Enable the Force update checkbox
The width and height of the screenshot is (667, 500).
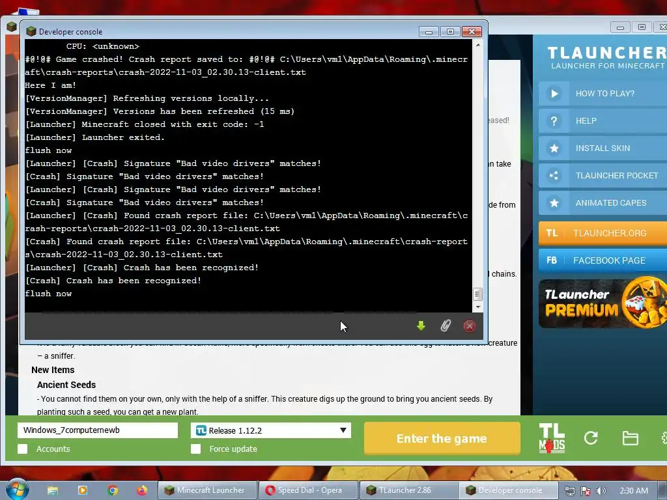(195, 449)
